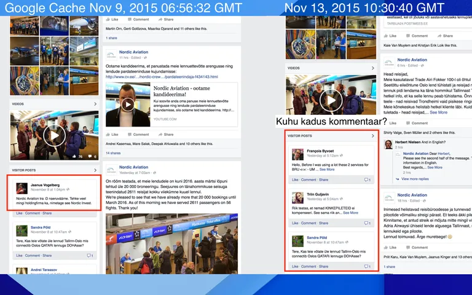Open comment count icon on Sandra Põld's Nov 13 post
Viewport: 472px width, 295px height.
pyautogui.click(x=368, y=266)
